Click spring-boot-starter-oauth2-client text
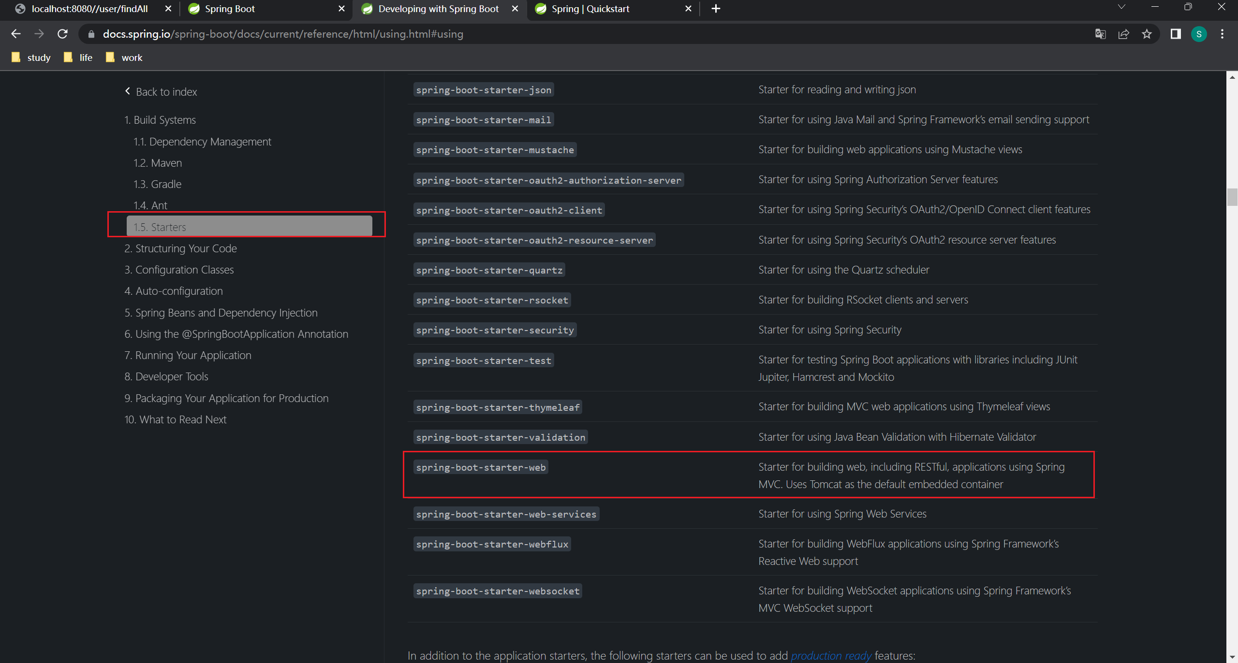The width and height of the screenshot is (1238, 663). click(x=509, y=210)
